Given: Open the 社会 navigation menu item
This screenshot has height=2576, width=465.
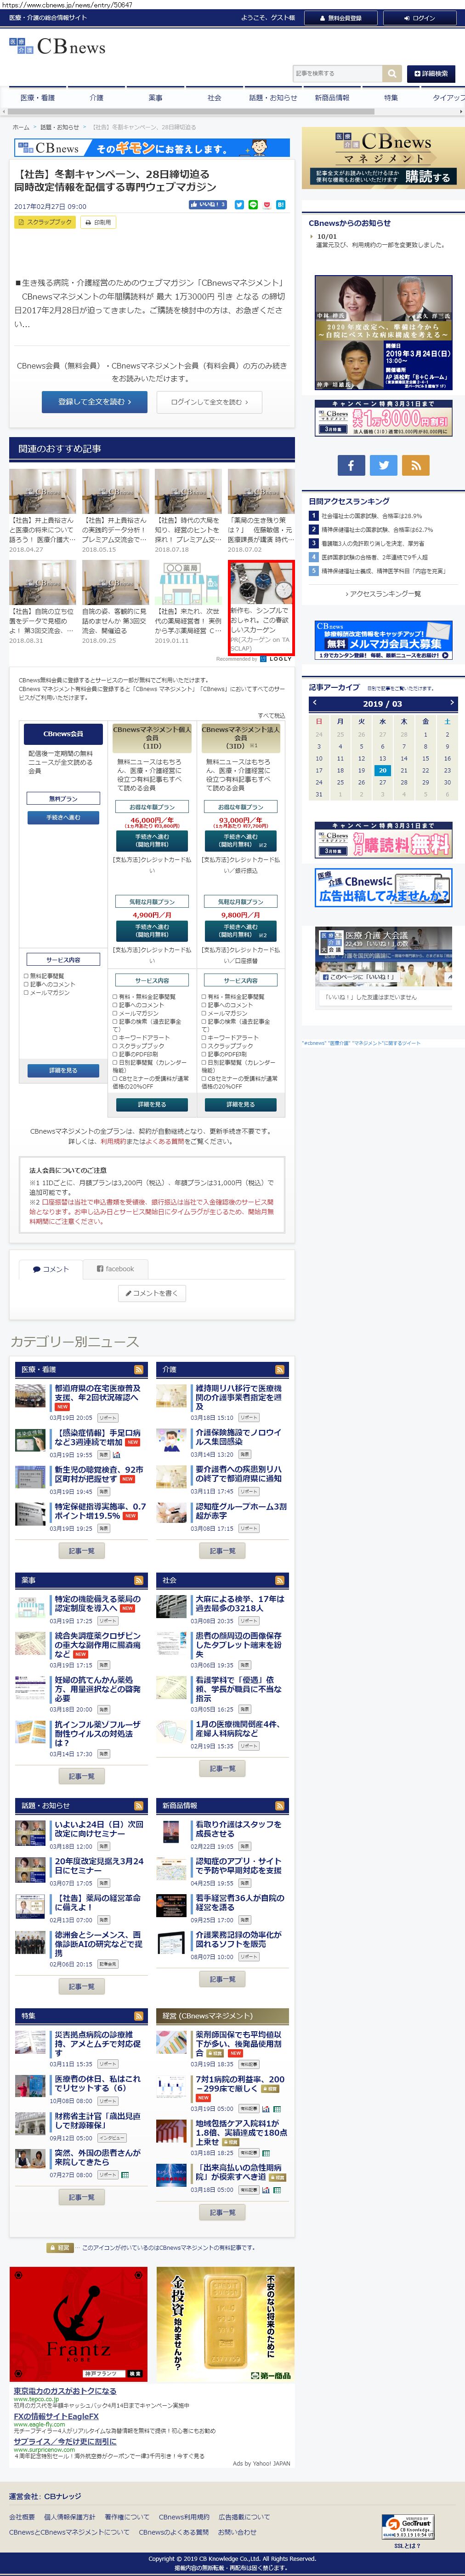Looking at the screenshot, I should click(214, 98).
